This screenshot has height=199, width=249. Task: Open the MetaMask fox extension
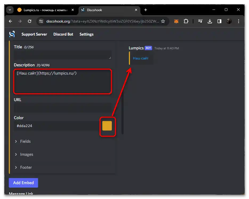pyautogui.click(x=176, y=21)
